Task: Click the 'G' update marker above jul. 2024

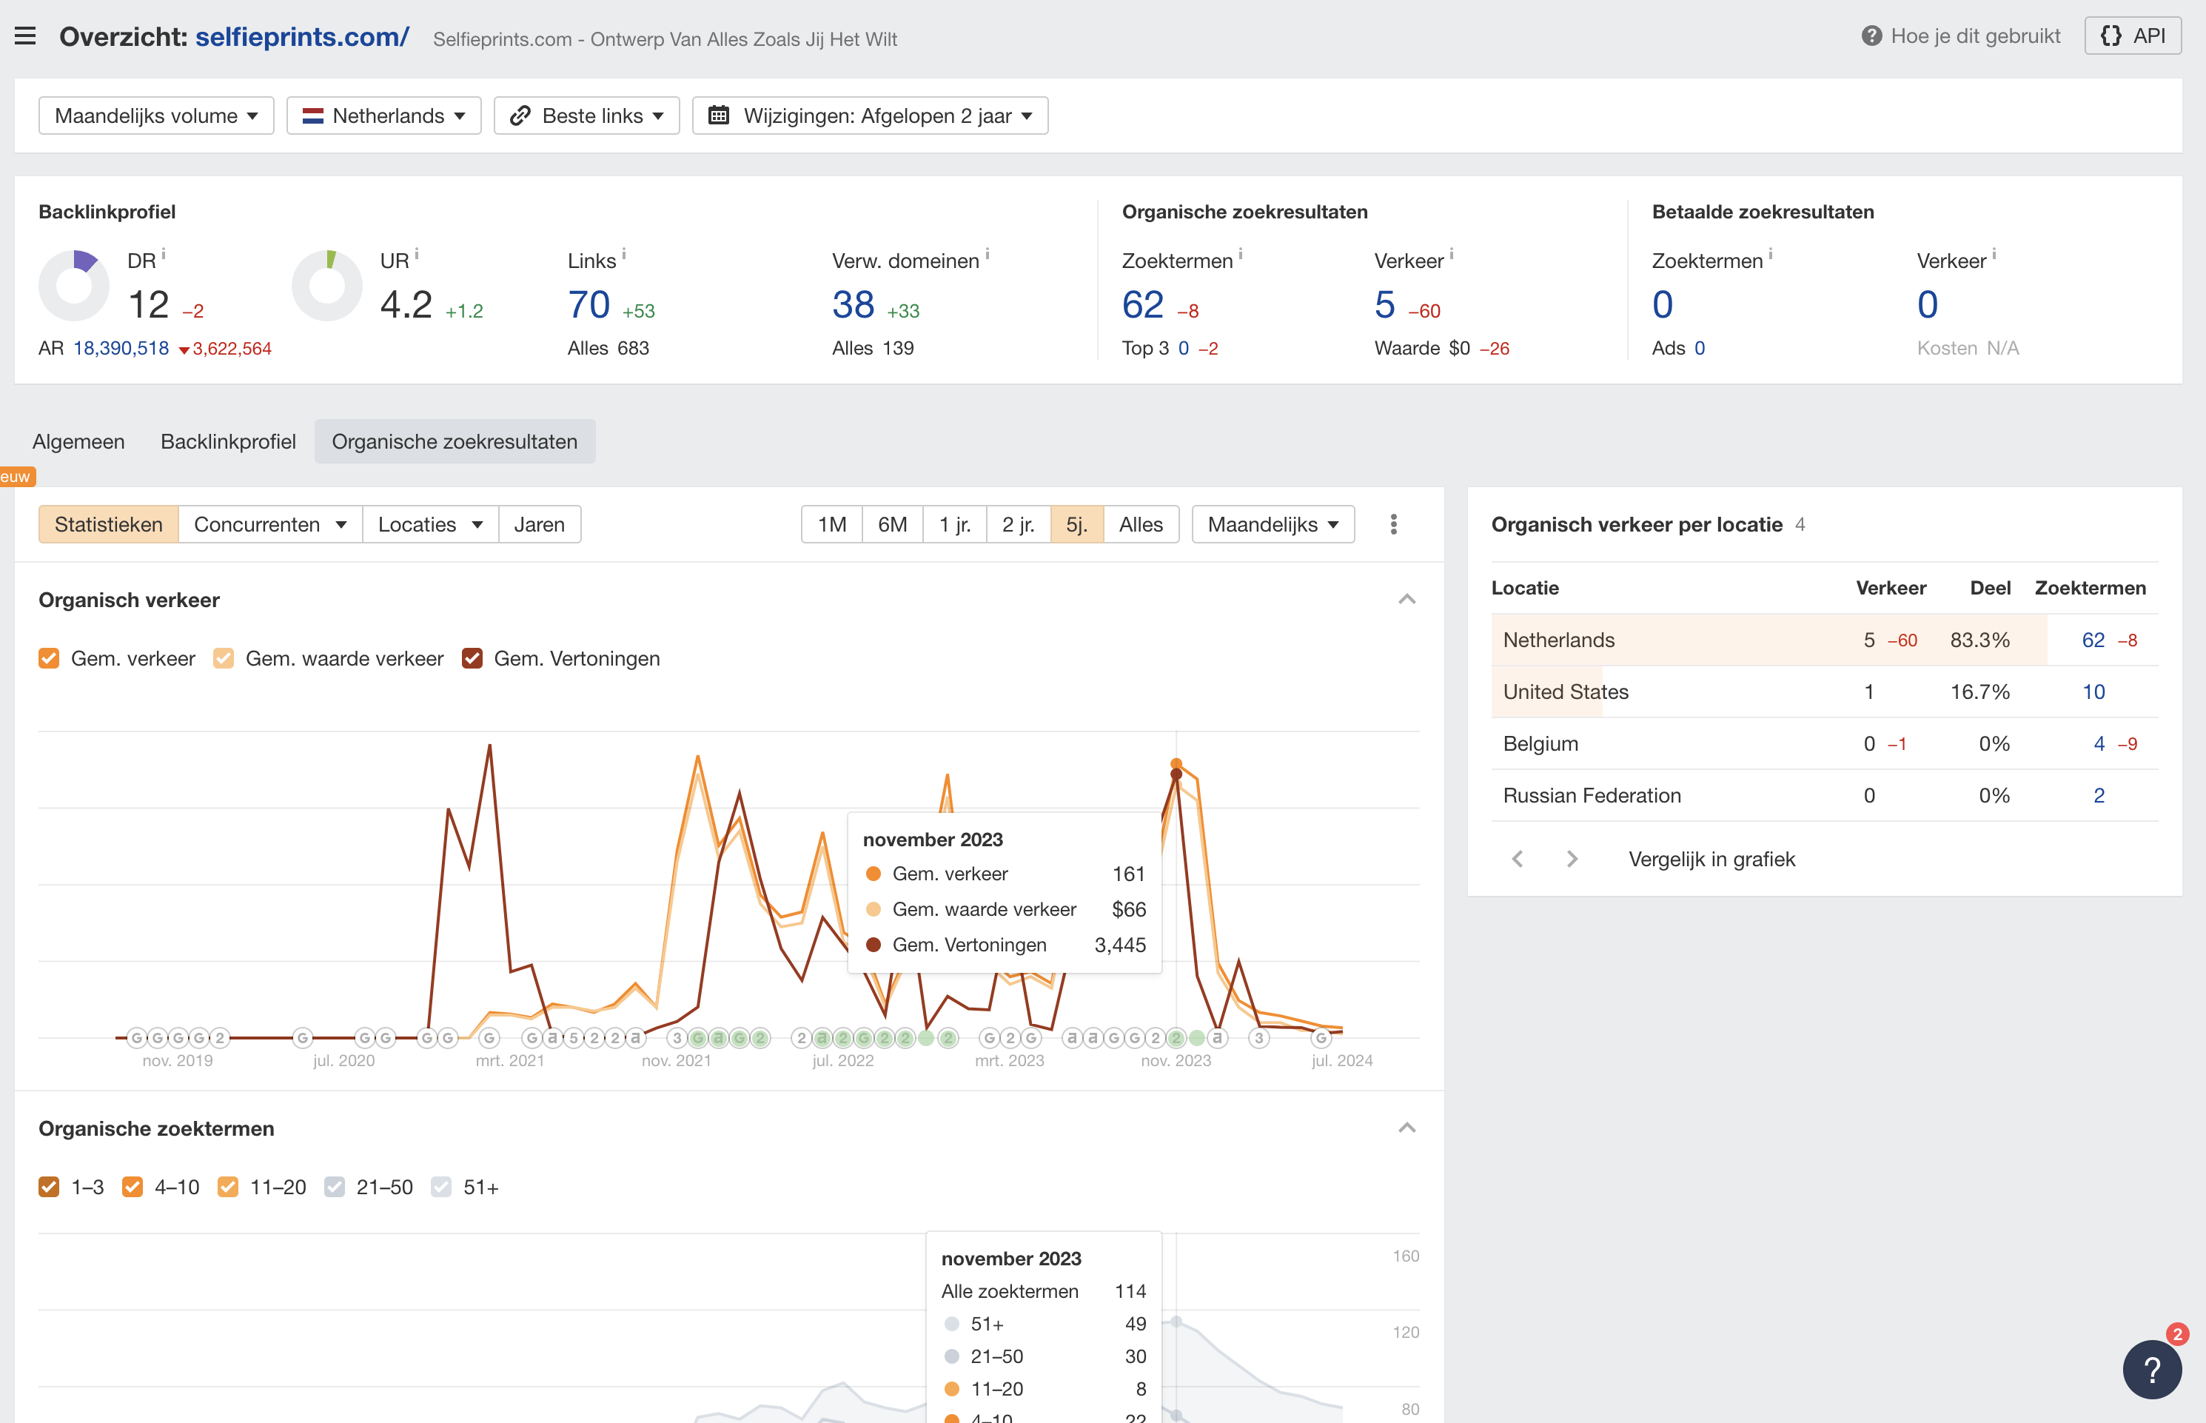Action: [x=1321, y=1038]
